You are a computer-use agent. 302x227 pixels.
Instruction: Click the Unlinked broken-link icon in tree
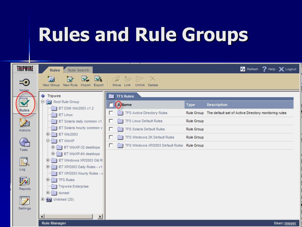tap(49, 200)
